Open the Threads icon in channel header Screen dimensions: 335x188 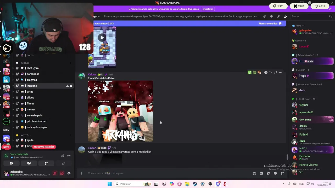point(264,16)
